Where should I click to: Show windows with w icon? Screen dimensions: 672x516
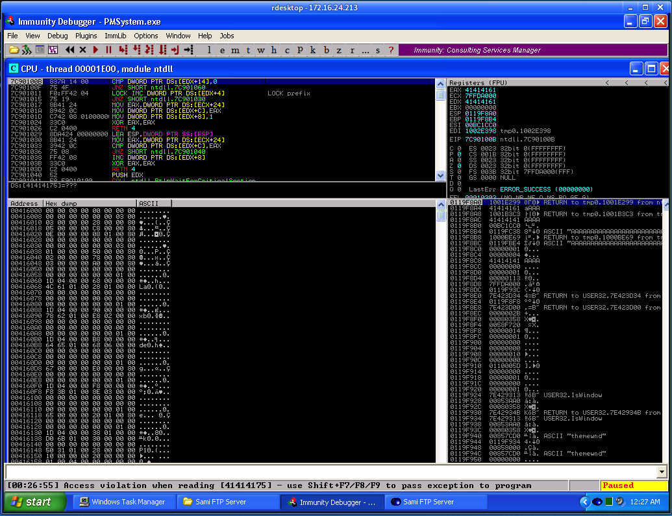261,50
